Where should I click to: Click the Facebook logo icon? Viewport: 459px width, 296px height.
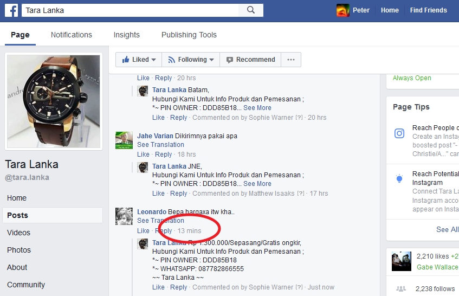pyautogui.click(x=11, y=10)
